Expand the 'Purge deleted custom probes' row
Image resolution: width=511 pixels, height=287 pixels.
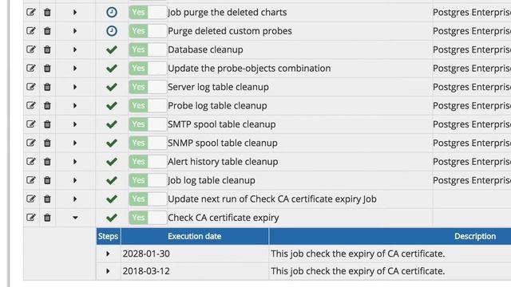[75, 31]
